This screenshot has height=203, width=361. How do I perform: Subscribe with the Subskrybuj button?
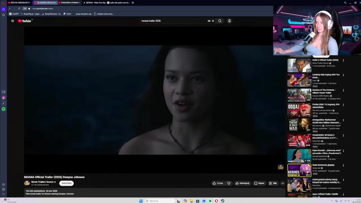pyautogui.click(x=67, y=183)
